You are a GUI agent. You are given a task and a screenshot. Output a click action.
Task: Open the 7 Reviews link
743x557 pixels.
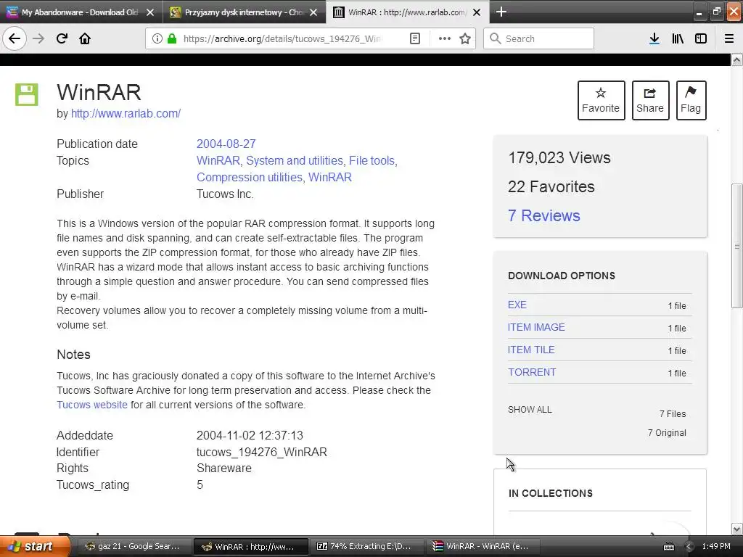click(x=544, y=215)
